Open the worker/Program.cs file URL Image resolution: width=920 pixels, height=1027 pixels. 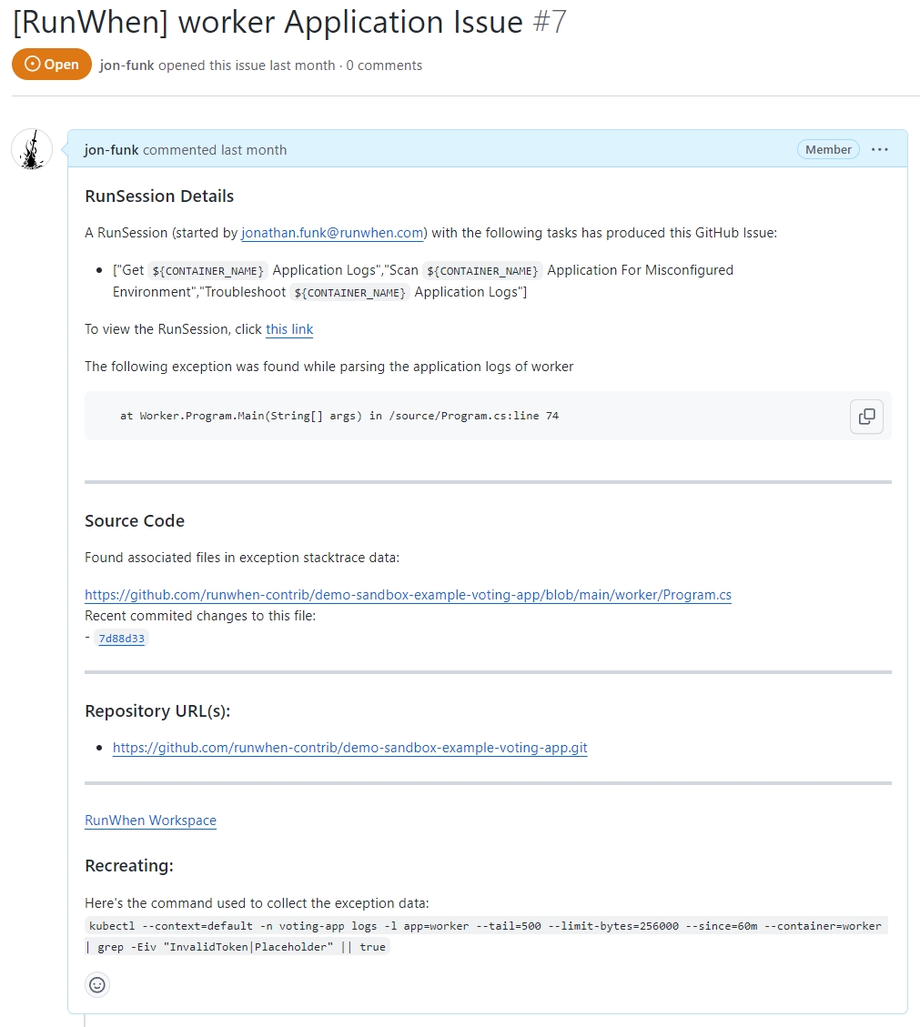coord(408,595)
